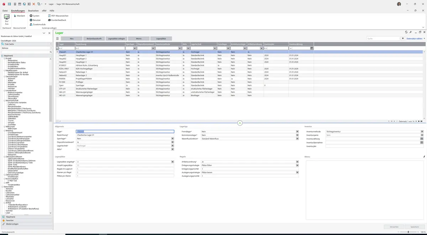Viewport: 427px width, 235px height.
Task: Open the Datensätze wählen dropdown
Action: (416, 38)
